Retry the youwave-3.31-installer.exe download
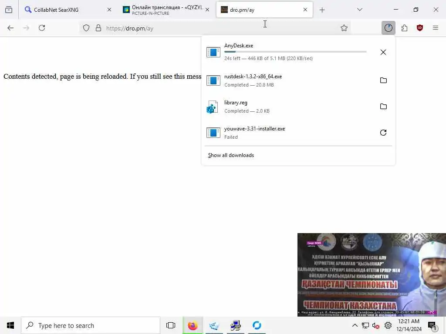Screen dimensions: 446x334 pos(383,133)
